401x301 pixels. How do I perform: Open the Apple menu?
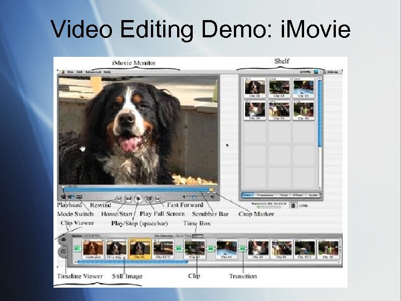[x=63, y=72]
